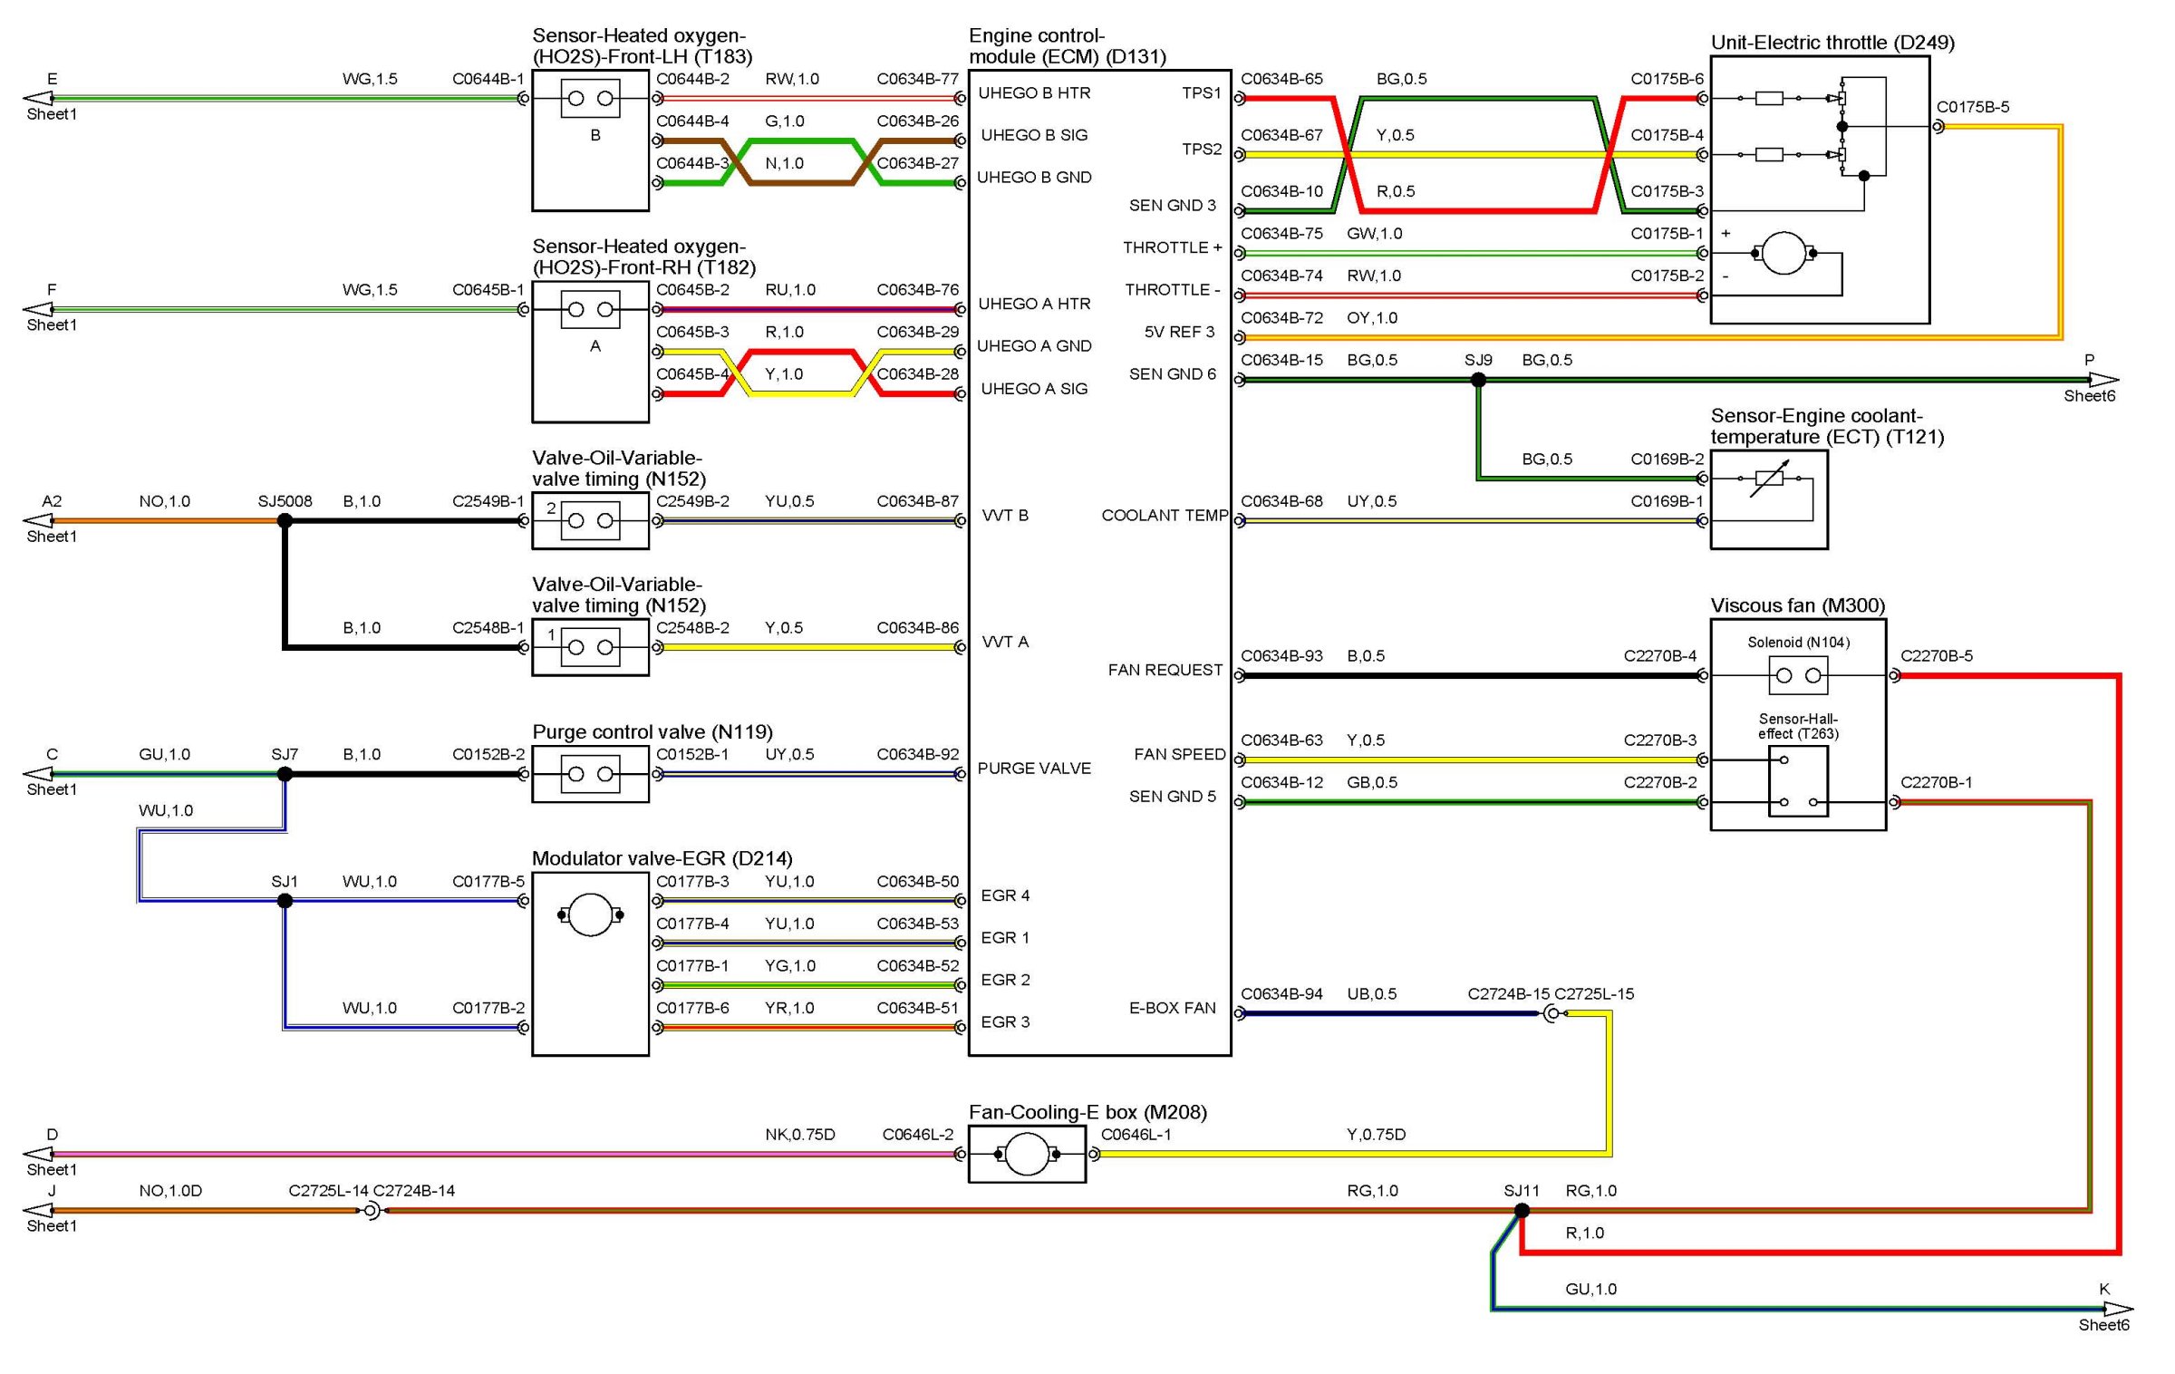
Task: Select the Viscous fan (M300) title
Action: [1797, 605]
